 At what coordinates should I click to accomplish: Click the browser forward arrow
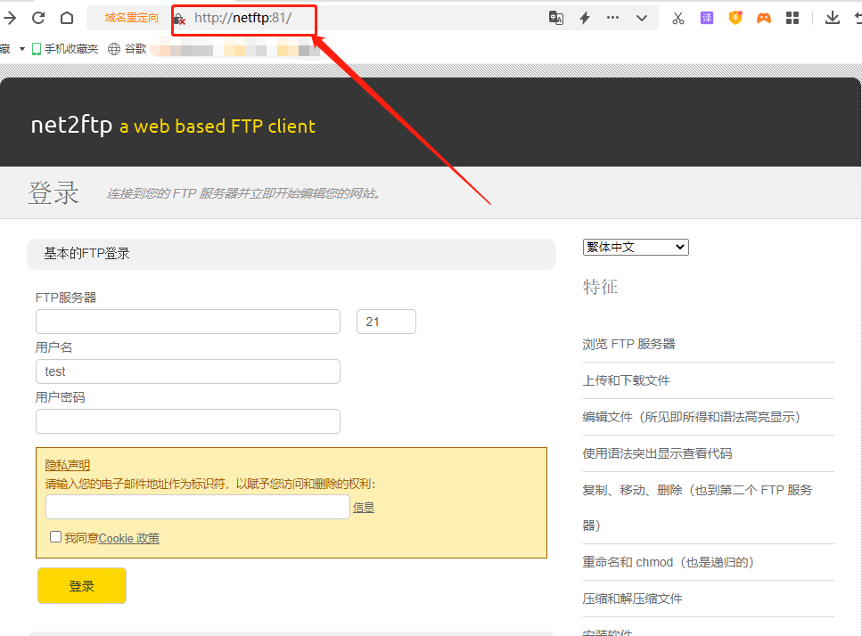[9, 18]
